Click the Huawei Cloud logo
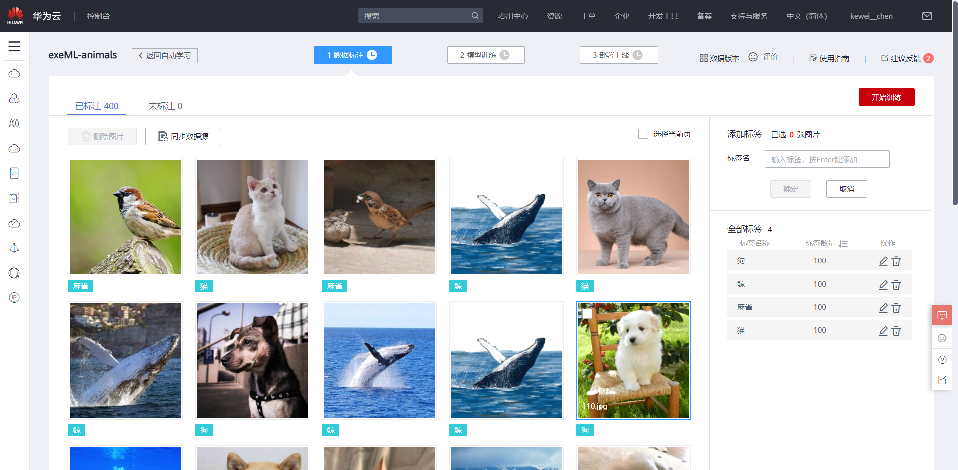The height and width of the screenshot is (470, 958). (x=15, y=16)
